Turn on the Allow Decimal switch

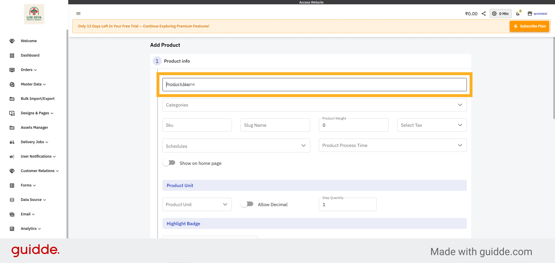(x=247, y=204)
